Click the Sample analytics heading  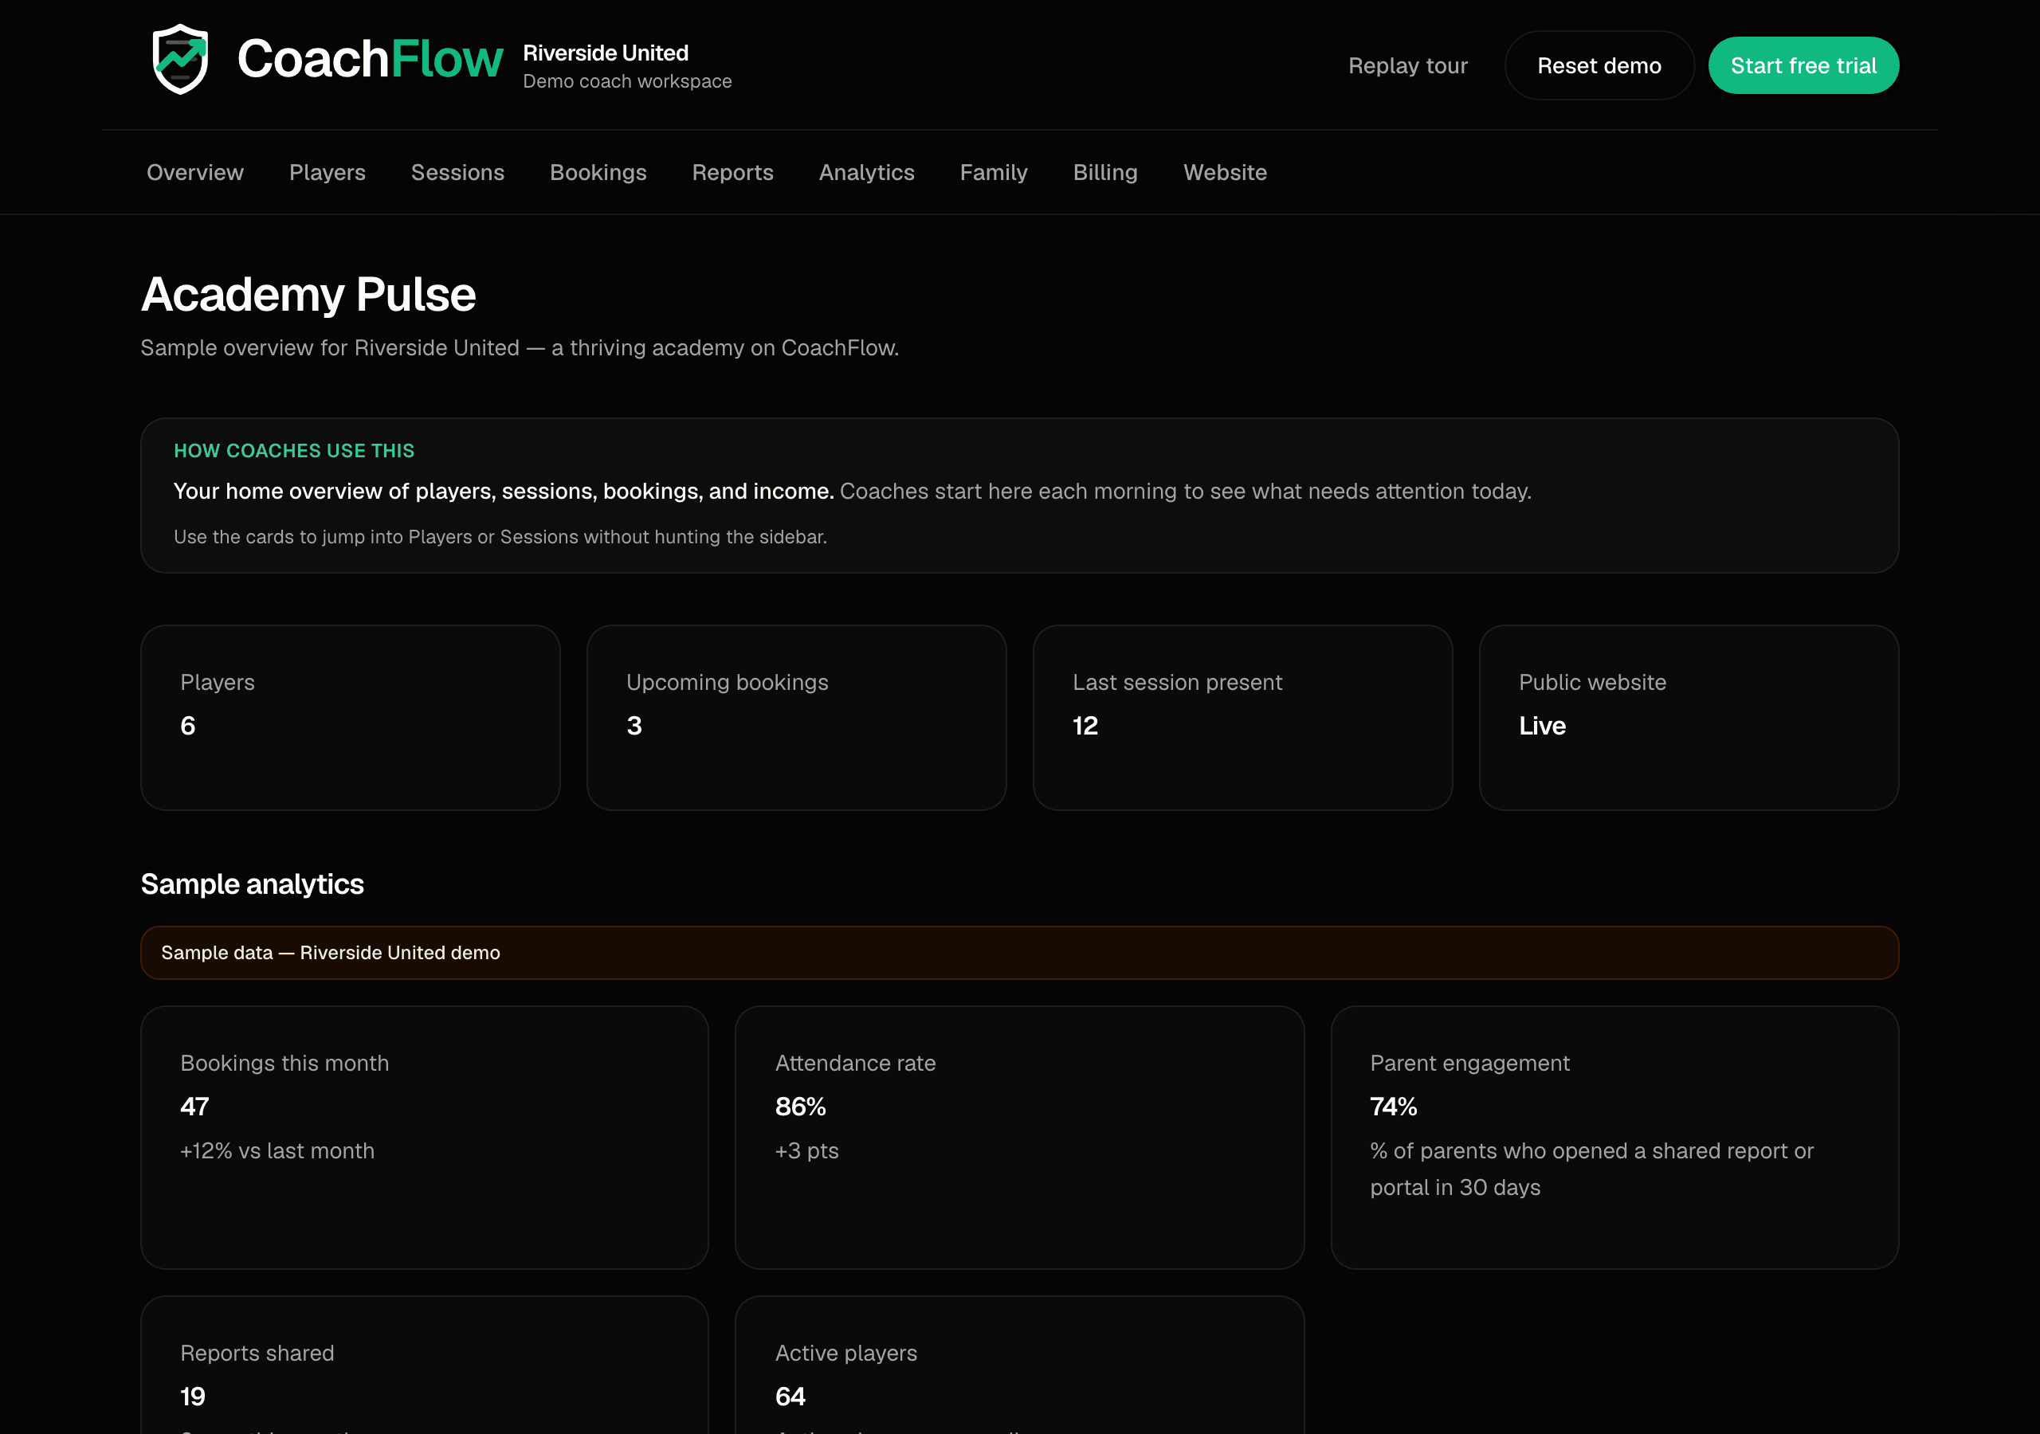pyautogui.click(x=253, y=884)
